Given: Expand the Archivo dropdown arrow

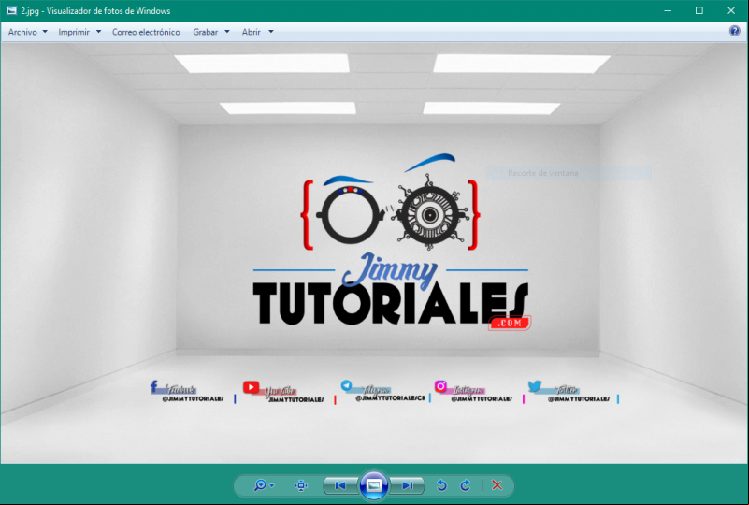Looking at the screenshot, I should click(x=45, y=32).
